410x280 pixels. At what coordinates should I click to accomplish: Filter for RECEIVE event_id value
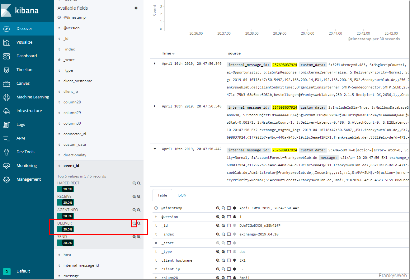pos(134,197)
